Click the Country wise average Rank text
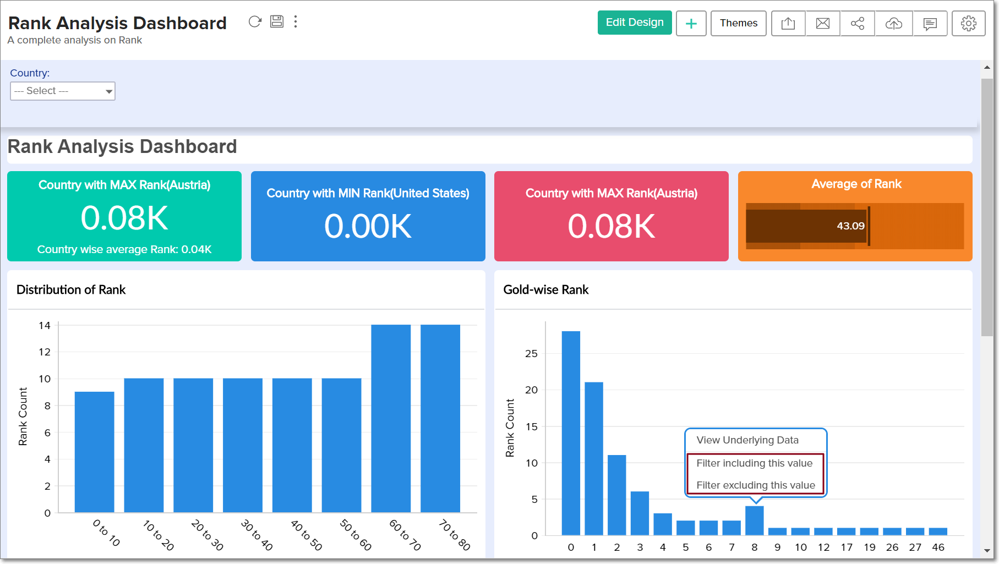Screen dimensions: 999x564 click(124, 249)
